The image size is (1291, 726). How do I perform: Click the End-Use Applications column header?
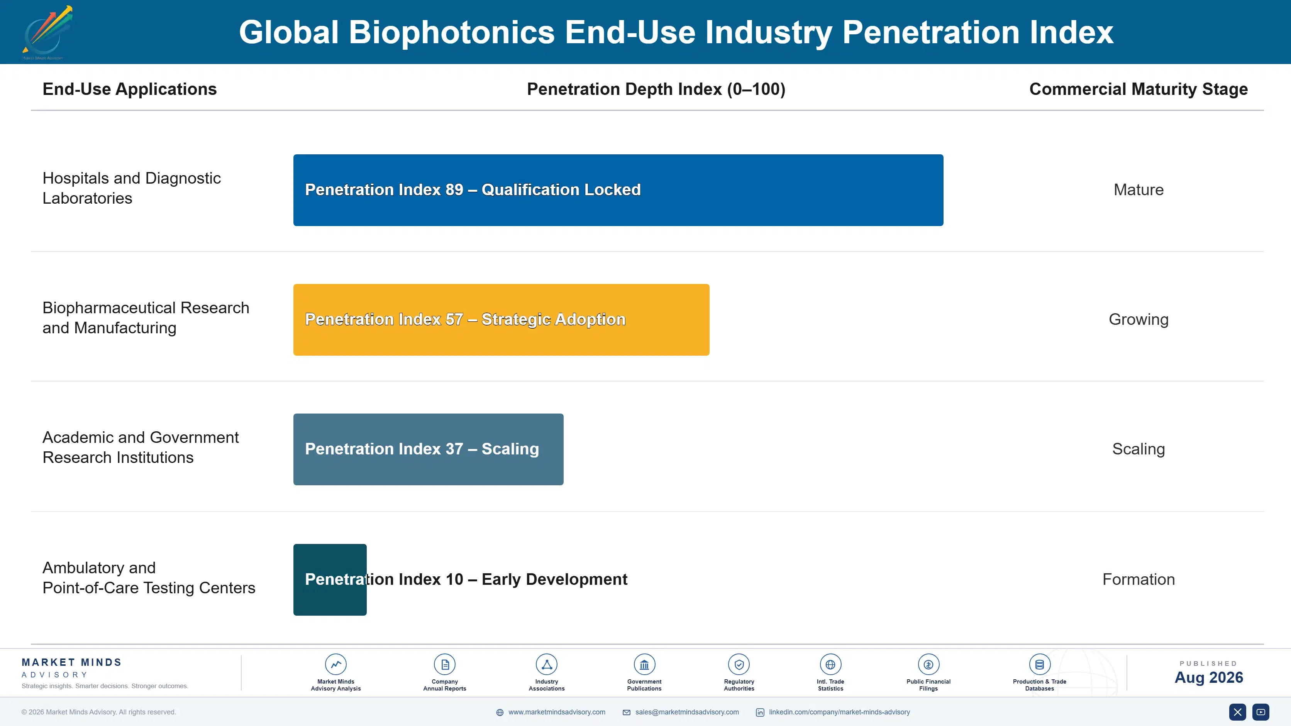130,89
